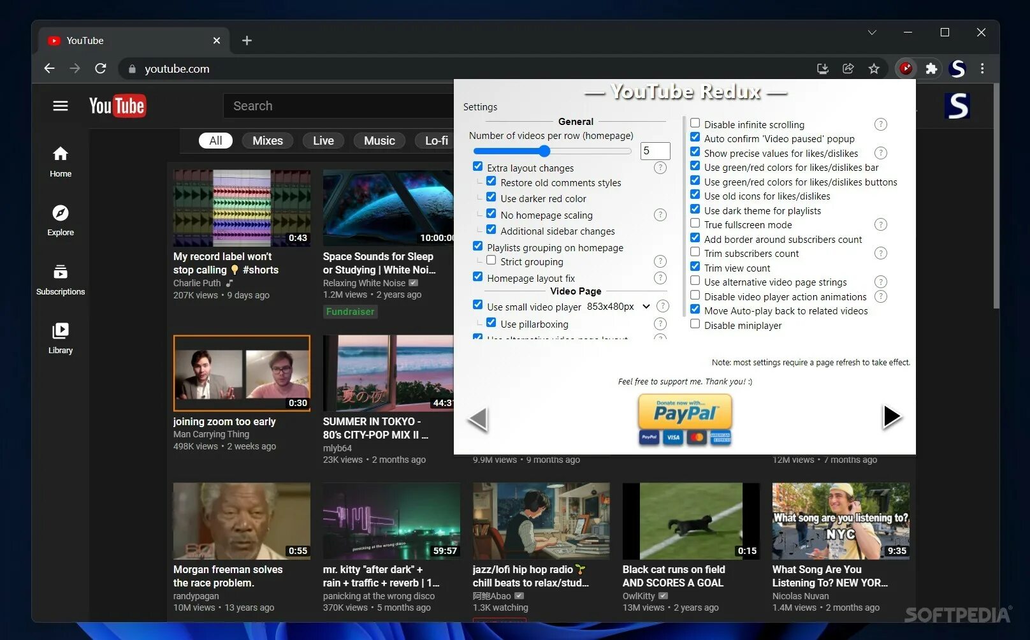This screenshot has width=1030, height=640.
Task: Open the Charlie Puth channel link
Action: tap(197, 283)
